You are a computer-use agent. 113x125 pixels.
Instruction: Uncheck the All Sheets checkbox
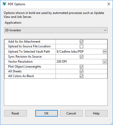click(x=81, y=71)
